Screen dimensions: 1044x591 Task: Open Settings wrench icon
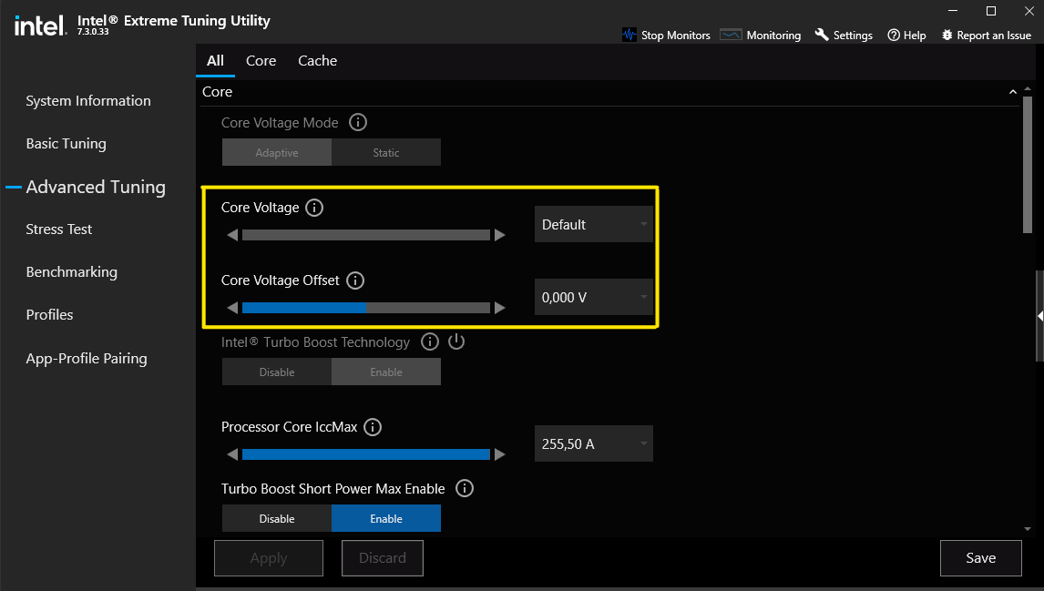822,35
